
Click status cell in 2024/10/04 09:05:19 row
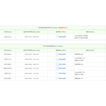pos(8,64)
